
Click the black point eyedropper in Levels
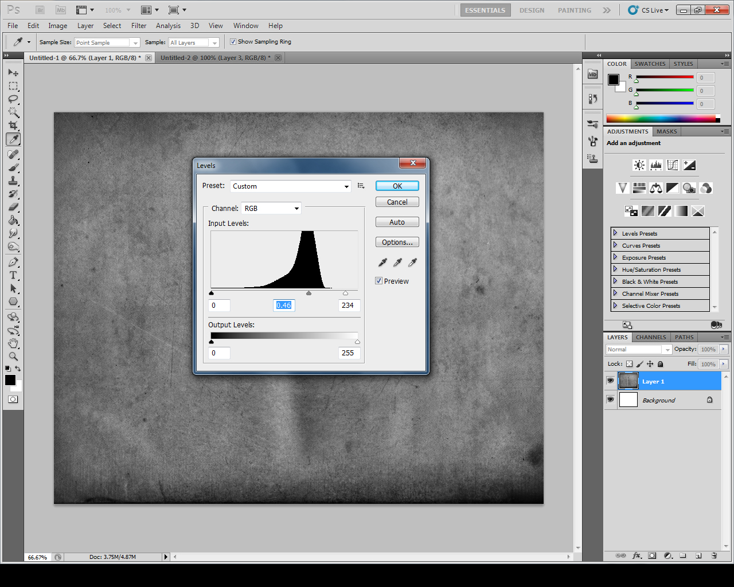tap(382, 263)
